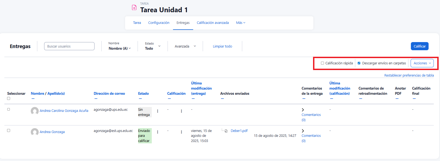Viewport: 440px width, 161px height.
Task: Open grade actions menu for Andrea Carolina Gonzaga Acuña
Action: (x=181, y=111)
